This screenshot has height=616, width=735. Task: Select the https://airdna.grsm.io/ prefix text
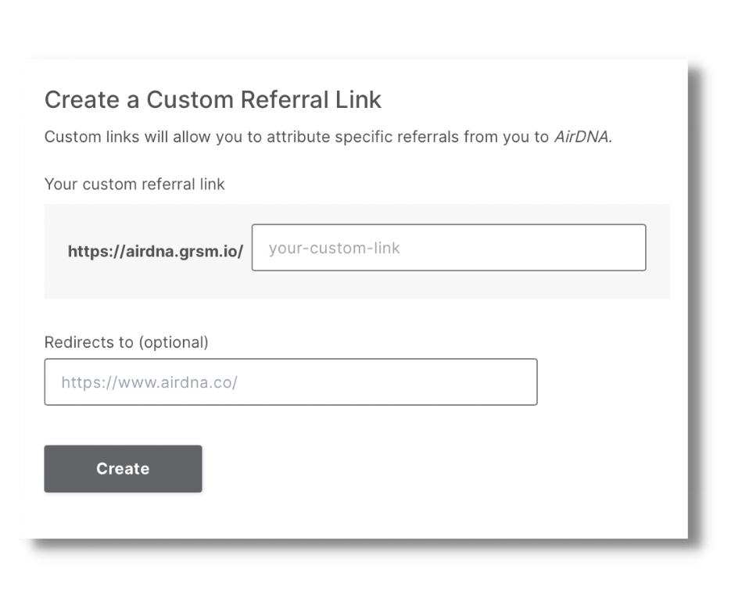pos(155,251)
